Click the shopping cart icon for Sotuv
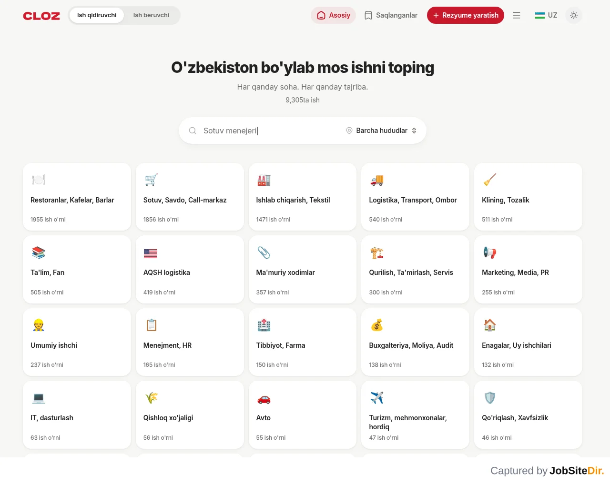 coord(151,180)
